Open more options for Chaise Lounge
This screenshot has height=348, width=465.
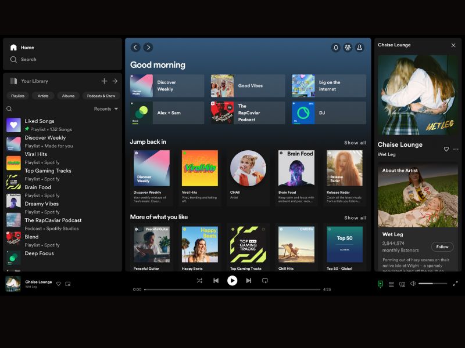(x=456, y=149)
